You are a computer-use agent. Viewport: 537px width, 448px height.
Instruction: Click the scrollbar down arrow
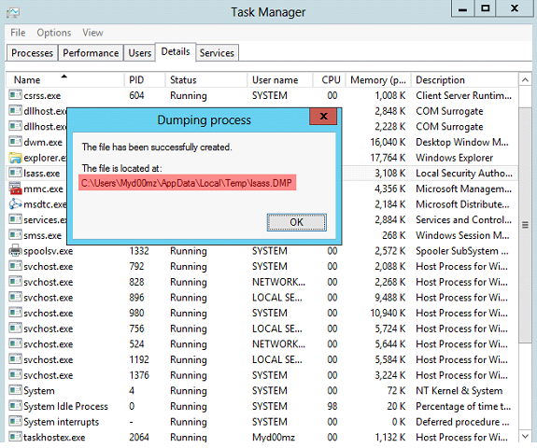(525, 436)
